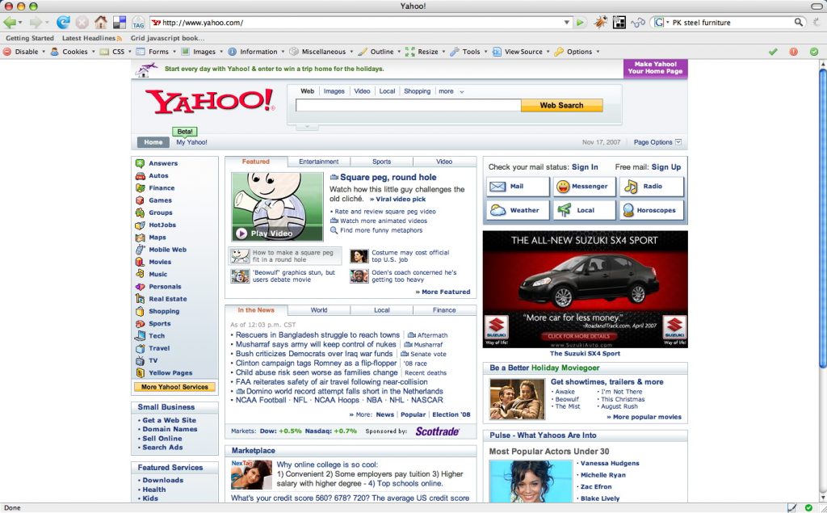Open the Forms developer toolbar menu
Screen dimensions: 827x513
(x=156, y=52)
